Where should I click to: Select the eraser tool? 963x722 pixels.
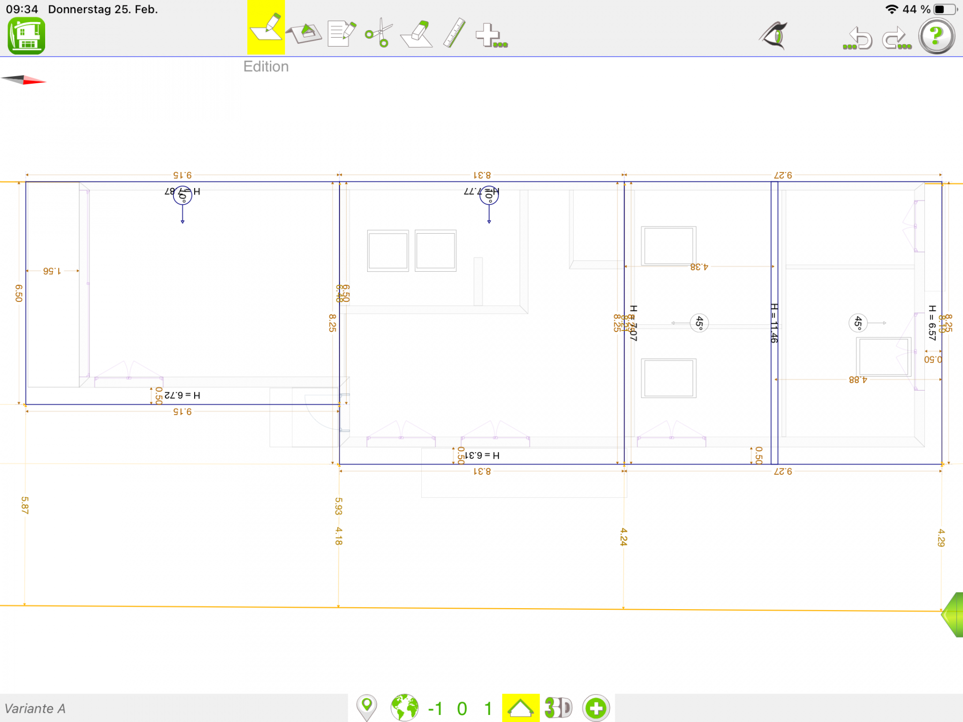pos(417,34)
